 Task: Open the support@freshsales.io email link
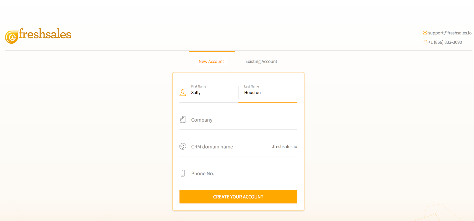tap(450, 33)
